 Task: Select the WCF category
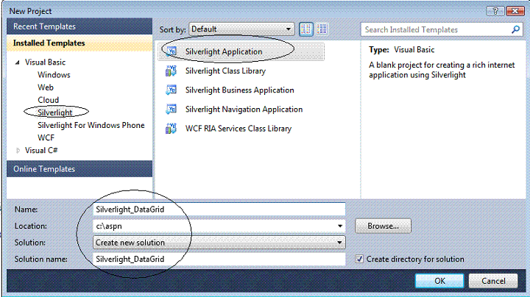pos(46,137)
